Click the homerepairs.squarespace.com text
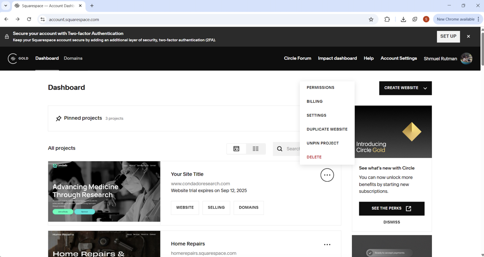Viewport: 484px width, 257px height. coord(204,253)
